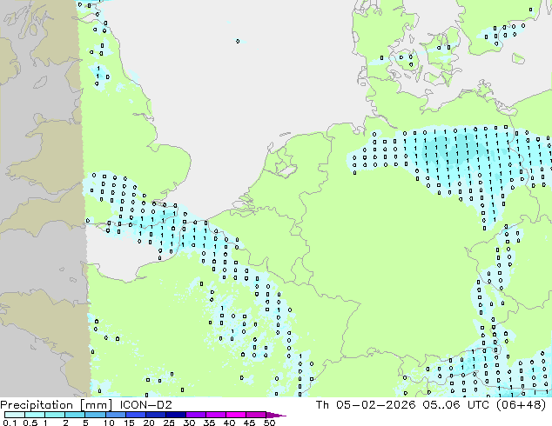The height and width of the screenshot is (426, 552).
Task: Click the legend label '25'
Action: pos(169,423)
